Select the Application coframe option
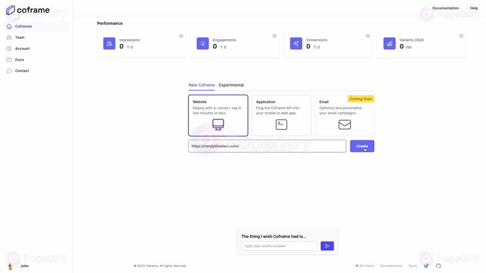This screenshot has width=486, height=273. click(x=281, y=115)
